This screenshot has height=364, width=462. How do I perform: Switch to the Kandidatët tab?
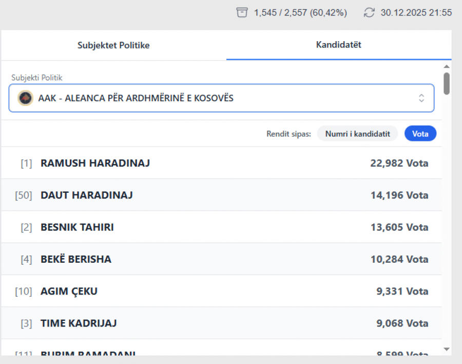click(x=339, y=45)
